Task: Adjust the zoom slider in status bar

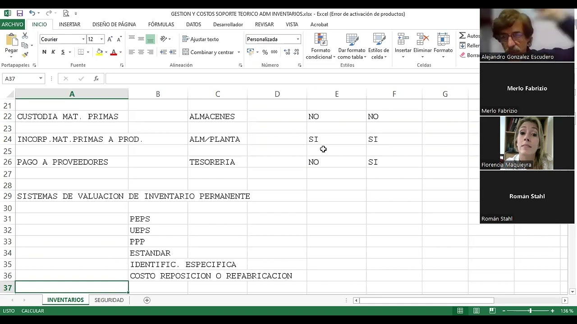Action: pyautogui.click(x=530, y=311)
